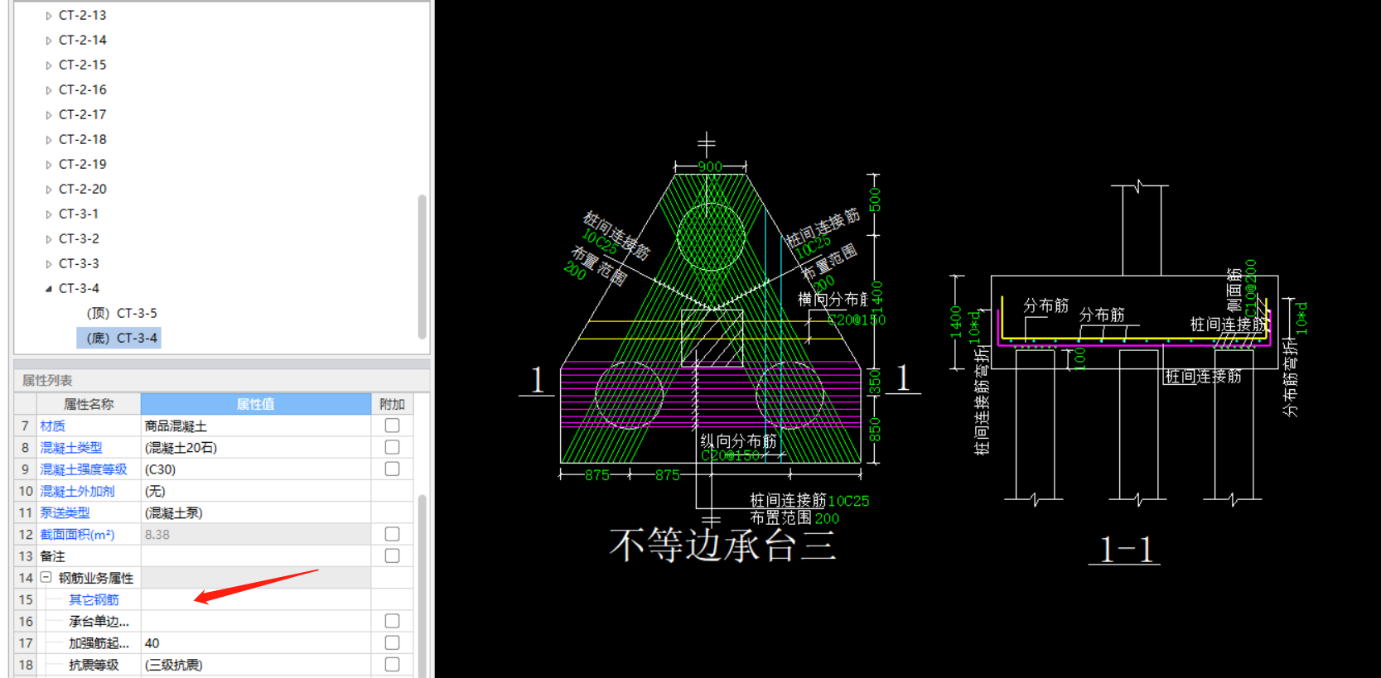Open the 其它钢筋 property link
1381x678 pixels.
[94, 599]
